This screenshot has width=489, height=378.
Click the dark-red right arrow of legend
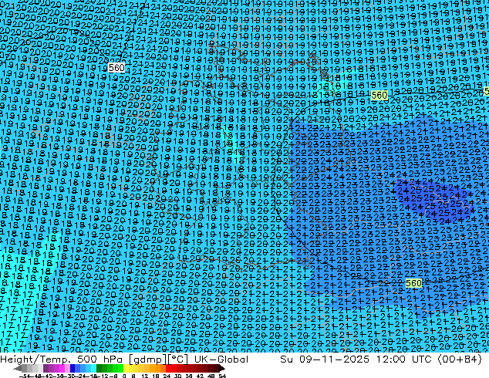click(x=222, y=369)
